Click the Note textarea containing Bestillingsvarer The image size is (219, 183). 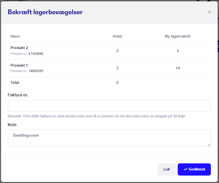point(109,138)
